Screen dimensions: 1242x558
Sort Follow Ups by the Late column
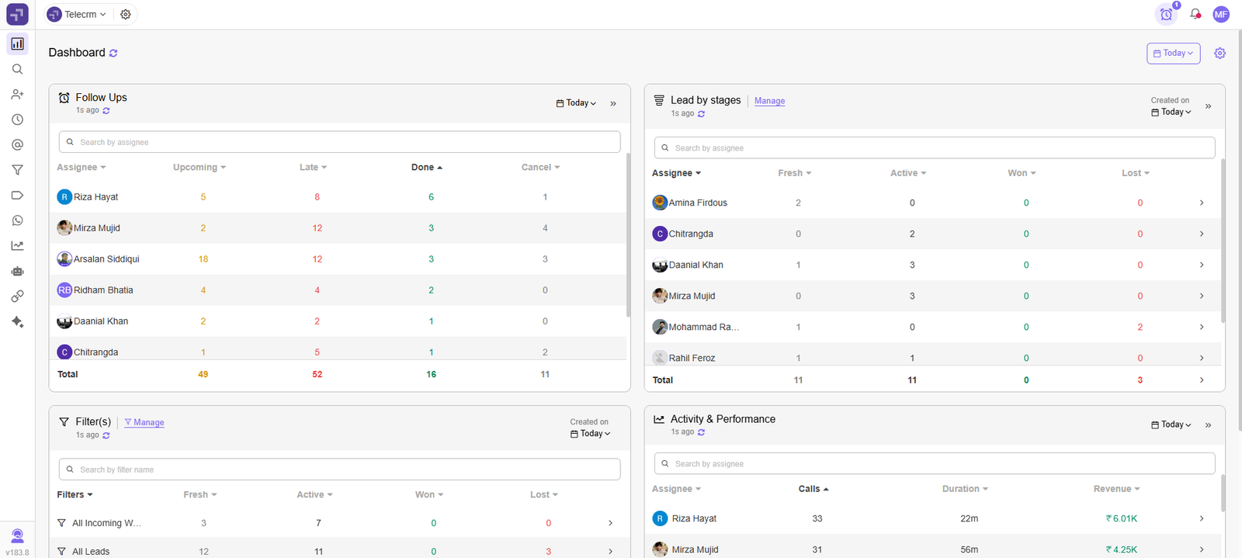pos(313,168)
